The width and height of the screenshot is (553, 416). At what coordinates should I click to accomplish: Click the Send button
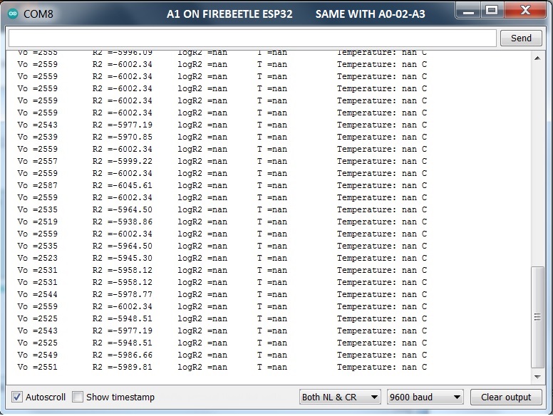[521, 38]
